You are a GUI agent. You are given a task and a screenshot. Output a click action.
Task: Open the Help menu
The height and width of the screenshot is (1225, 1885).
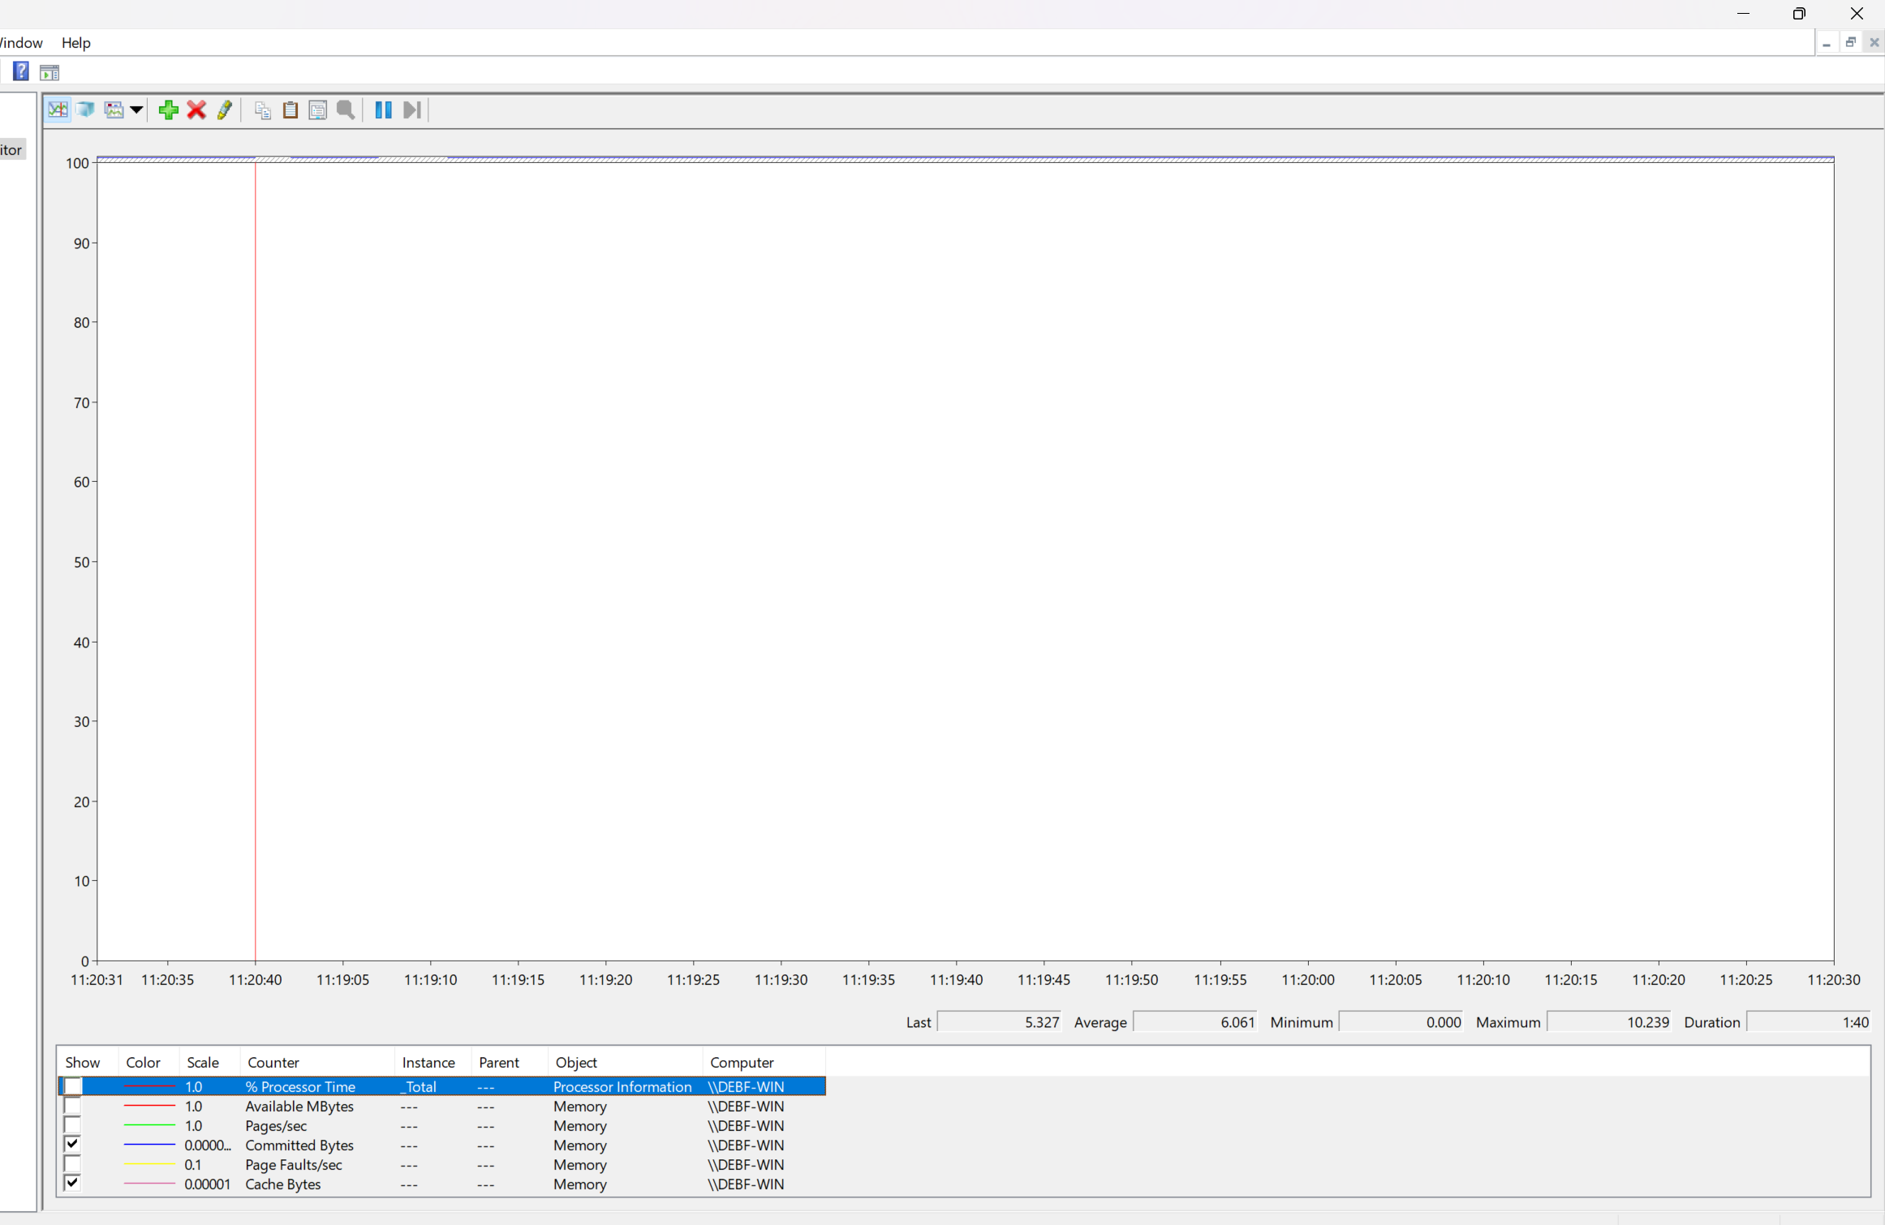click(x=75, y=43)
